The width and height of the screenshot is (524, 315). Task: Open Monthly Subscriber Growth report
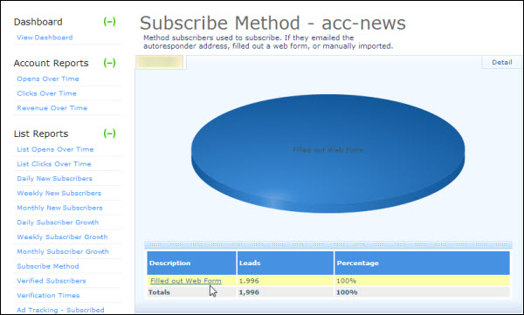tap(63, 251)
